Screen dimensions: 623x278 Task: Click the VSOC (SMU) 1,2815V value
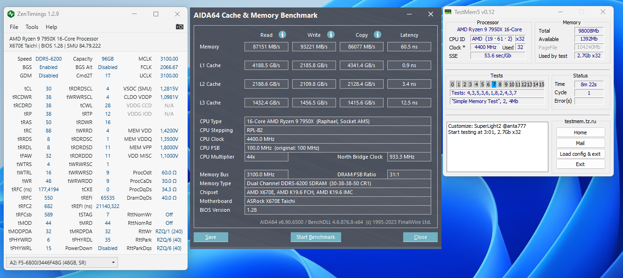[x=169, y=89]
